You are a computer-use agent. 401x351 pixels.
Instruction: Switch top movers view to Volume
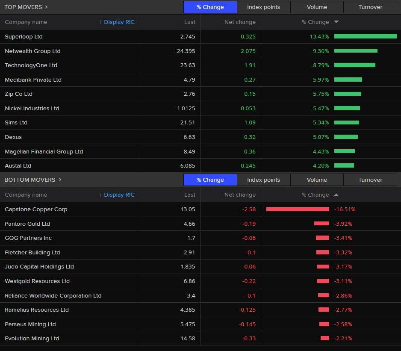[316, 7]
